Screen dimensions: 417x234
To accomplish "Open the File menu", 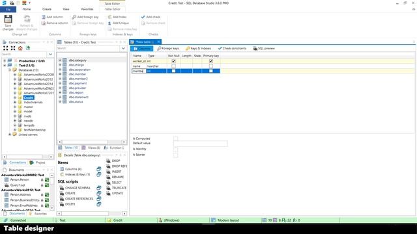I will pyautogui.click(x=8, y=9).
